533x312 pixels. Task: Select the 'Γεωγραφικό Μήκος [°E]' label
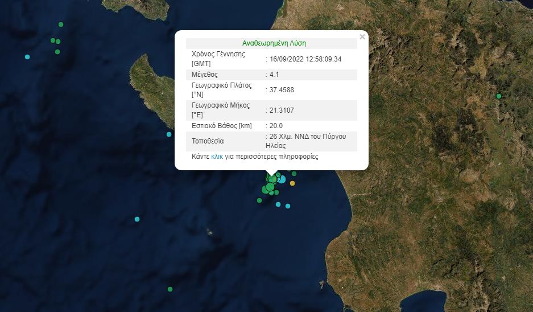(x=221, y=110)
